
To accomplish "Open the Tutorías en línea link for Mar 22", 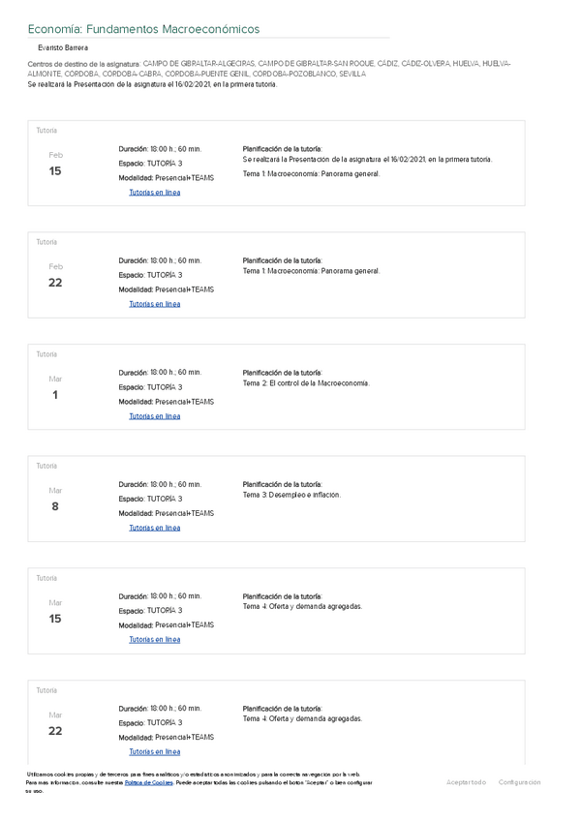I will point(155,751).
